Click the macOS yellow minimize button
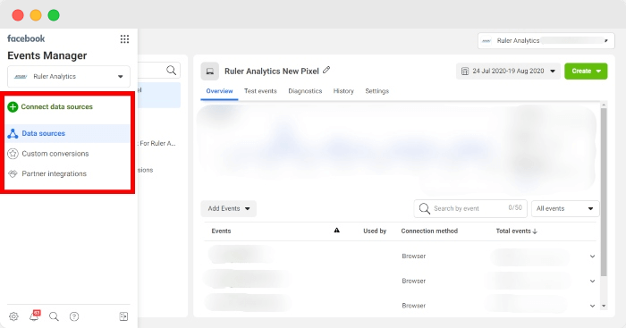The image size is (626, 328). click(36, 15)
